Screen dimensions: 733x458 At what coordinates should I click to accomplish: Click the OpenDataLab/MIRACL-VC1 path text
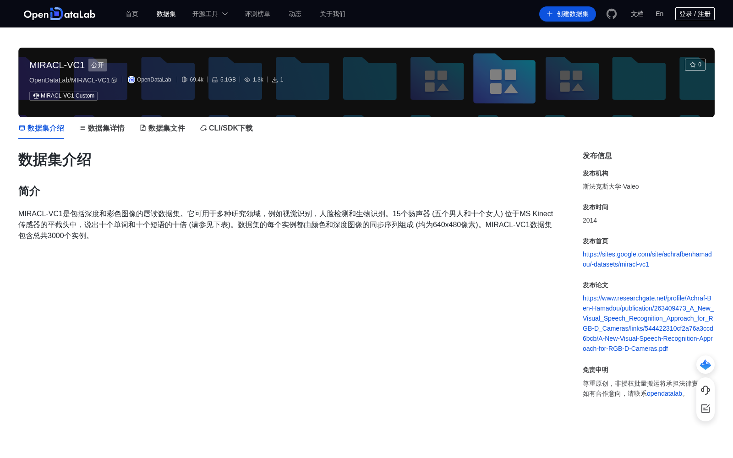click(x=70, y=80)
